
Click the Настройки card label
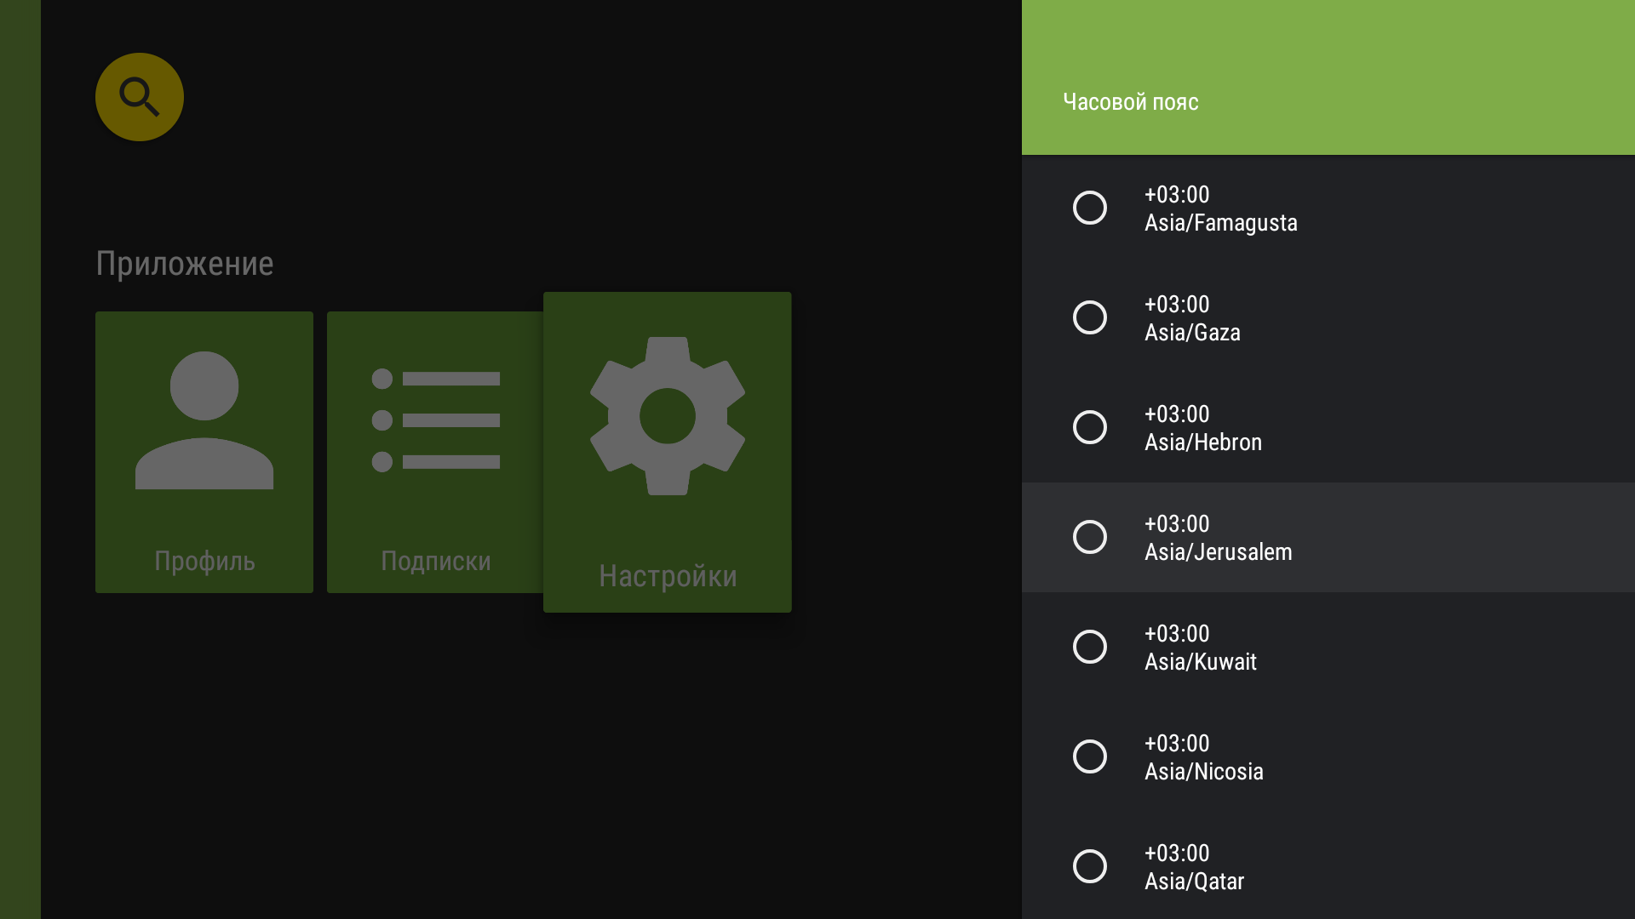tap(668, 576)
